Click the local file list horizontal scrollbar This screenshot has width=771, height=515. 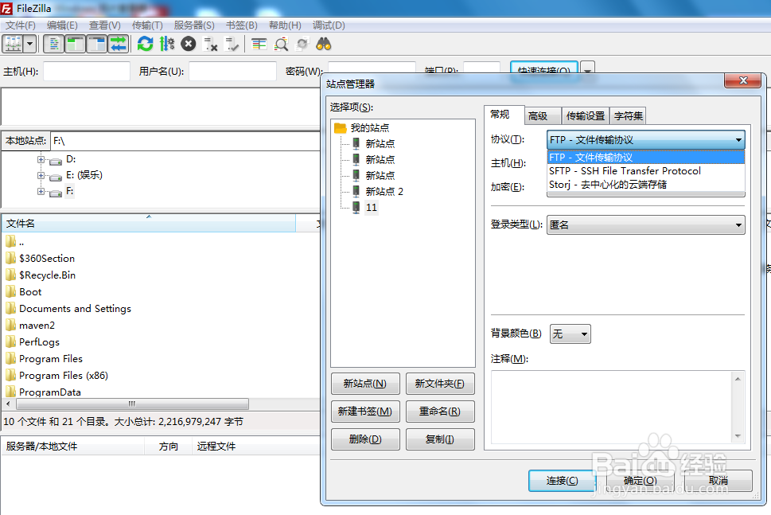(x=132, y=404)
